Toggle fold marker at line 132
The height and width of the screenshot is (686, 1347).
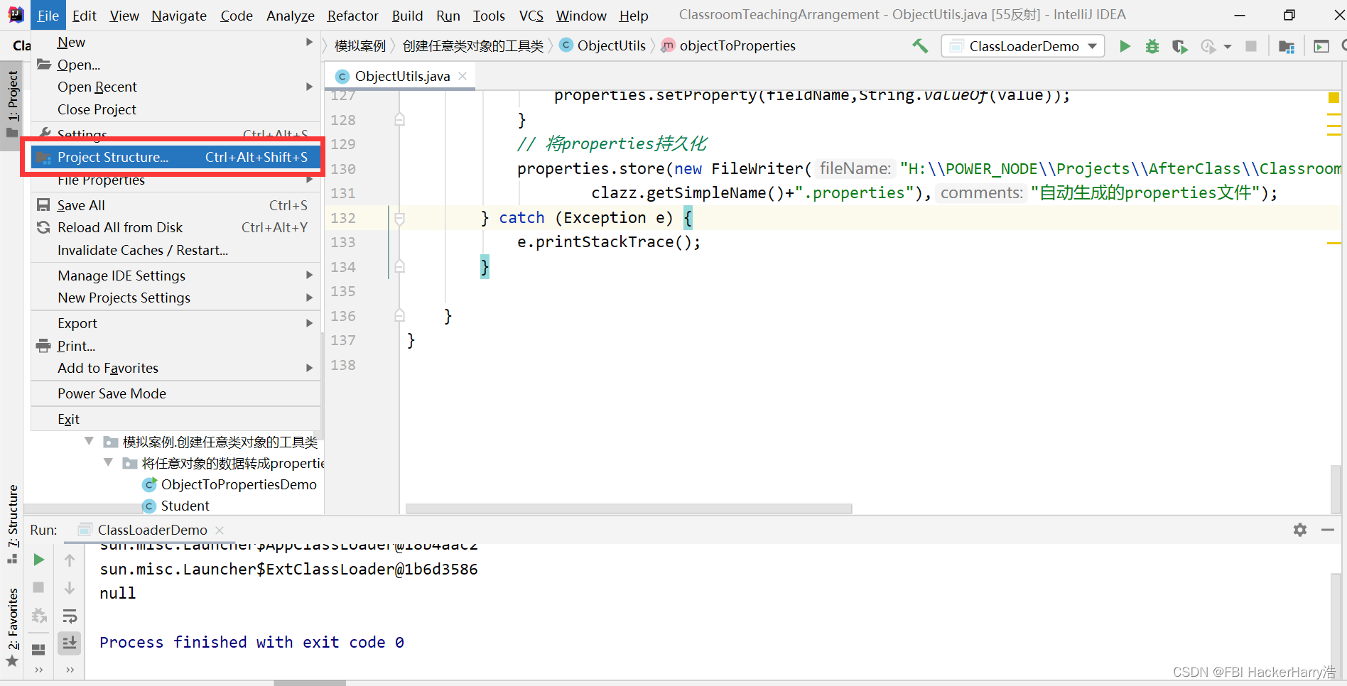point(400,218)
